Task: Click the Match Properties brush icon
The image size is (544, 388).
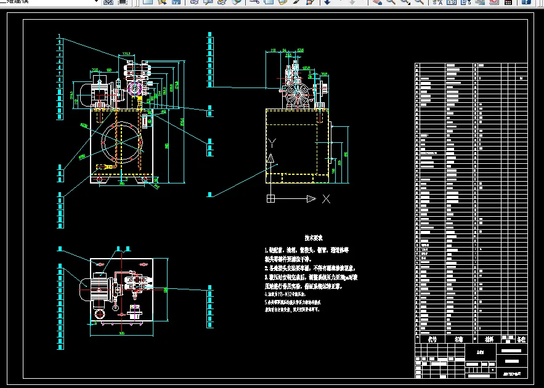Action: pos(296,2)
